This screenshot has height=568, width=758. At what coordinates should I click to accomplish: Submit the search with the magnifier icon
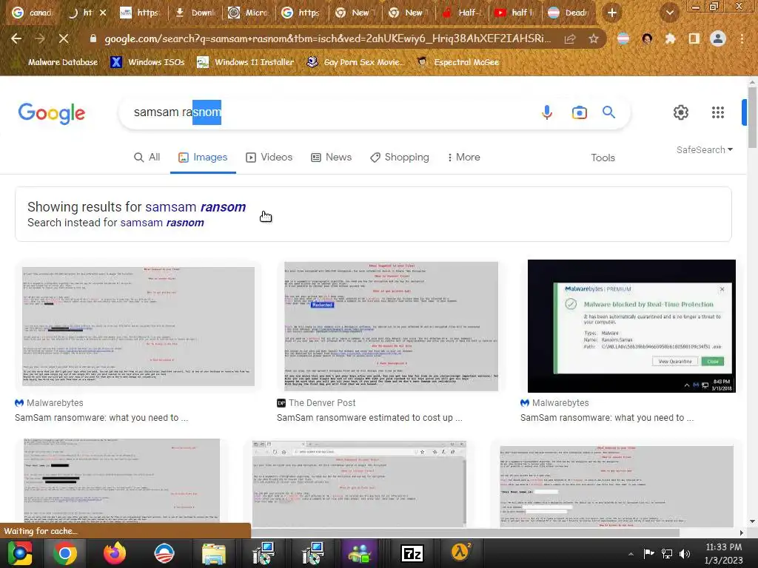click(x=608, y=112)
